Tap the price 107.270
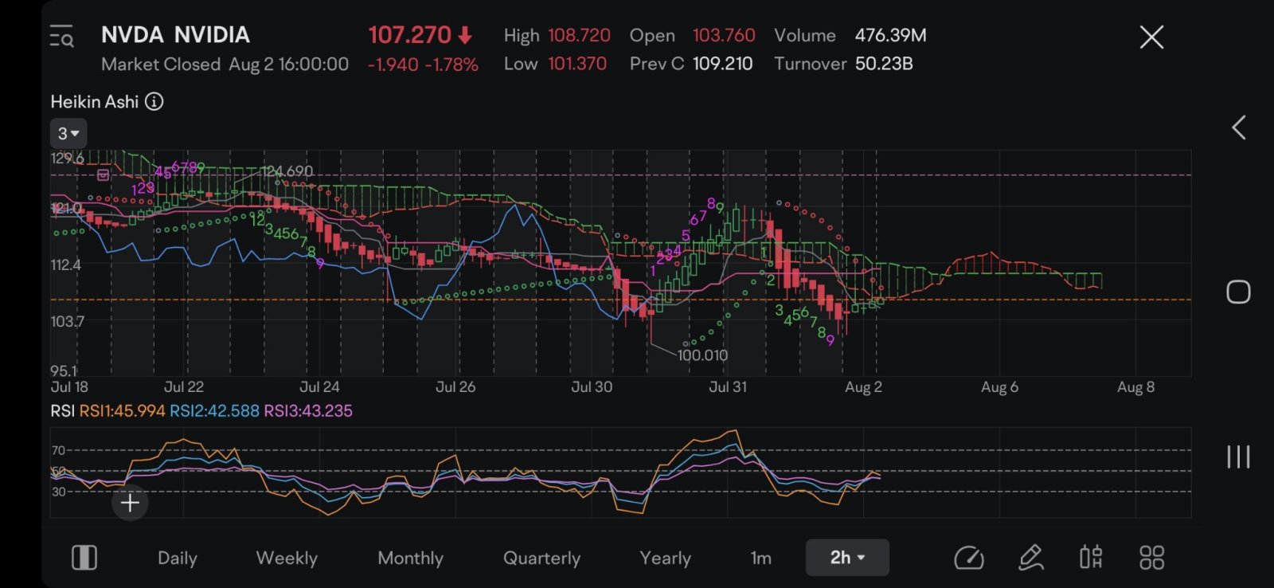 409,35
